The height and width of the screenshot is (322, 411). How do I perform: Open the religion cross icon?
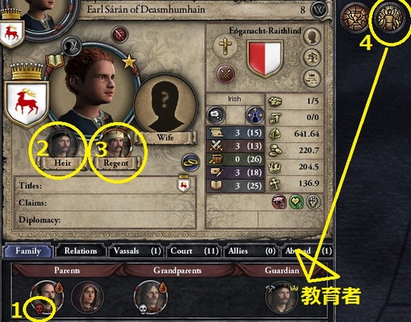click(225, 46)
